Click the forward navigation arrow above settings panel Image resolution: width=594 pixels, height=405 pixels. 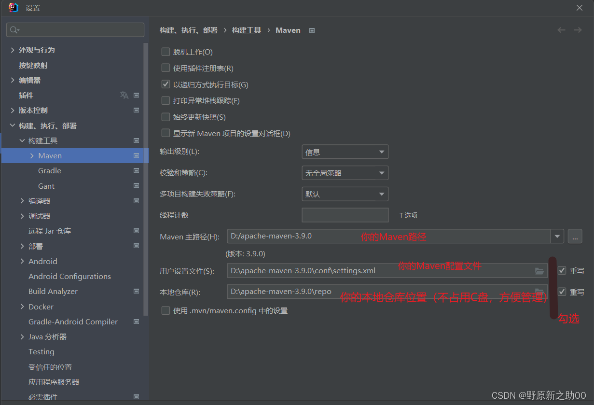(578, 30)
